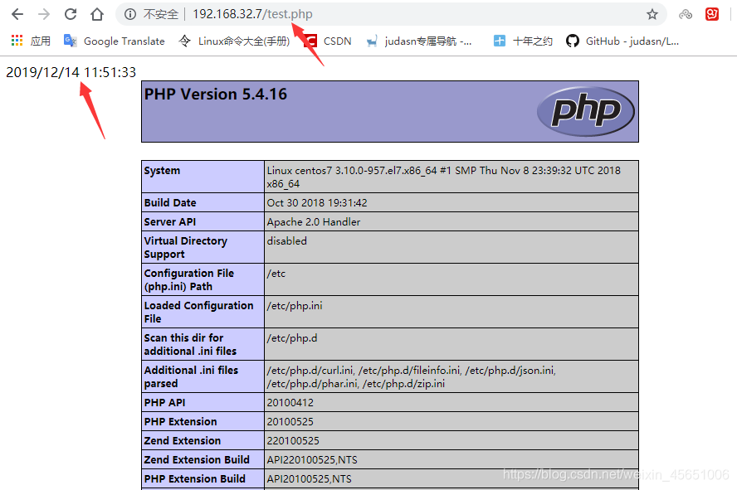Viewport: 737px width, 490px height.
Task: Click the Virtual Directory Support label
Action: pyautogui.click(x=185, y=247)
